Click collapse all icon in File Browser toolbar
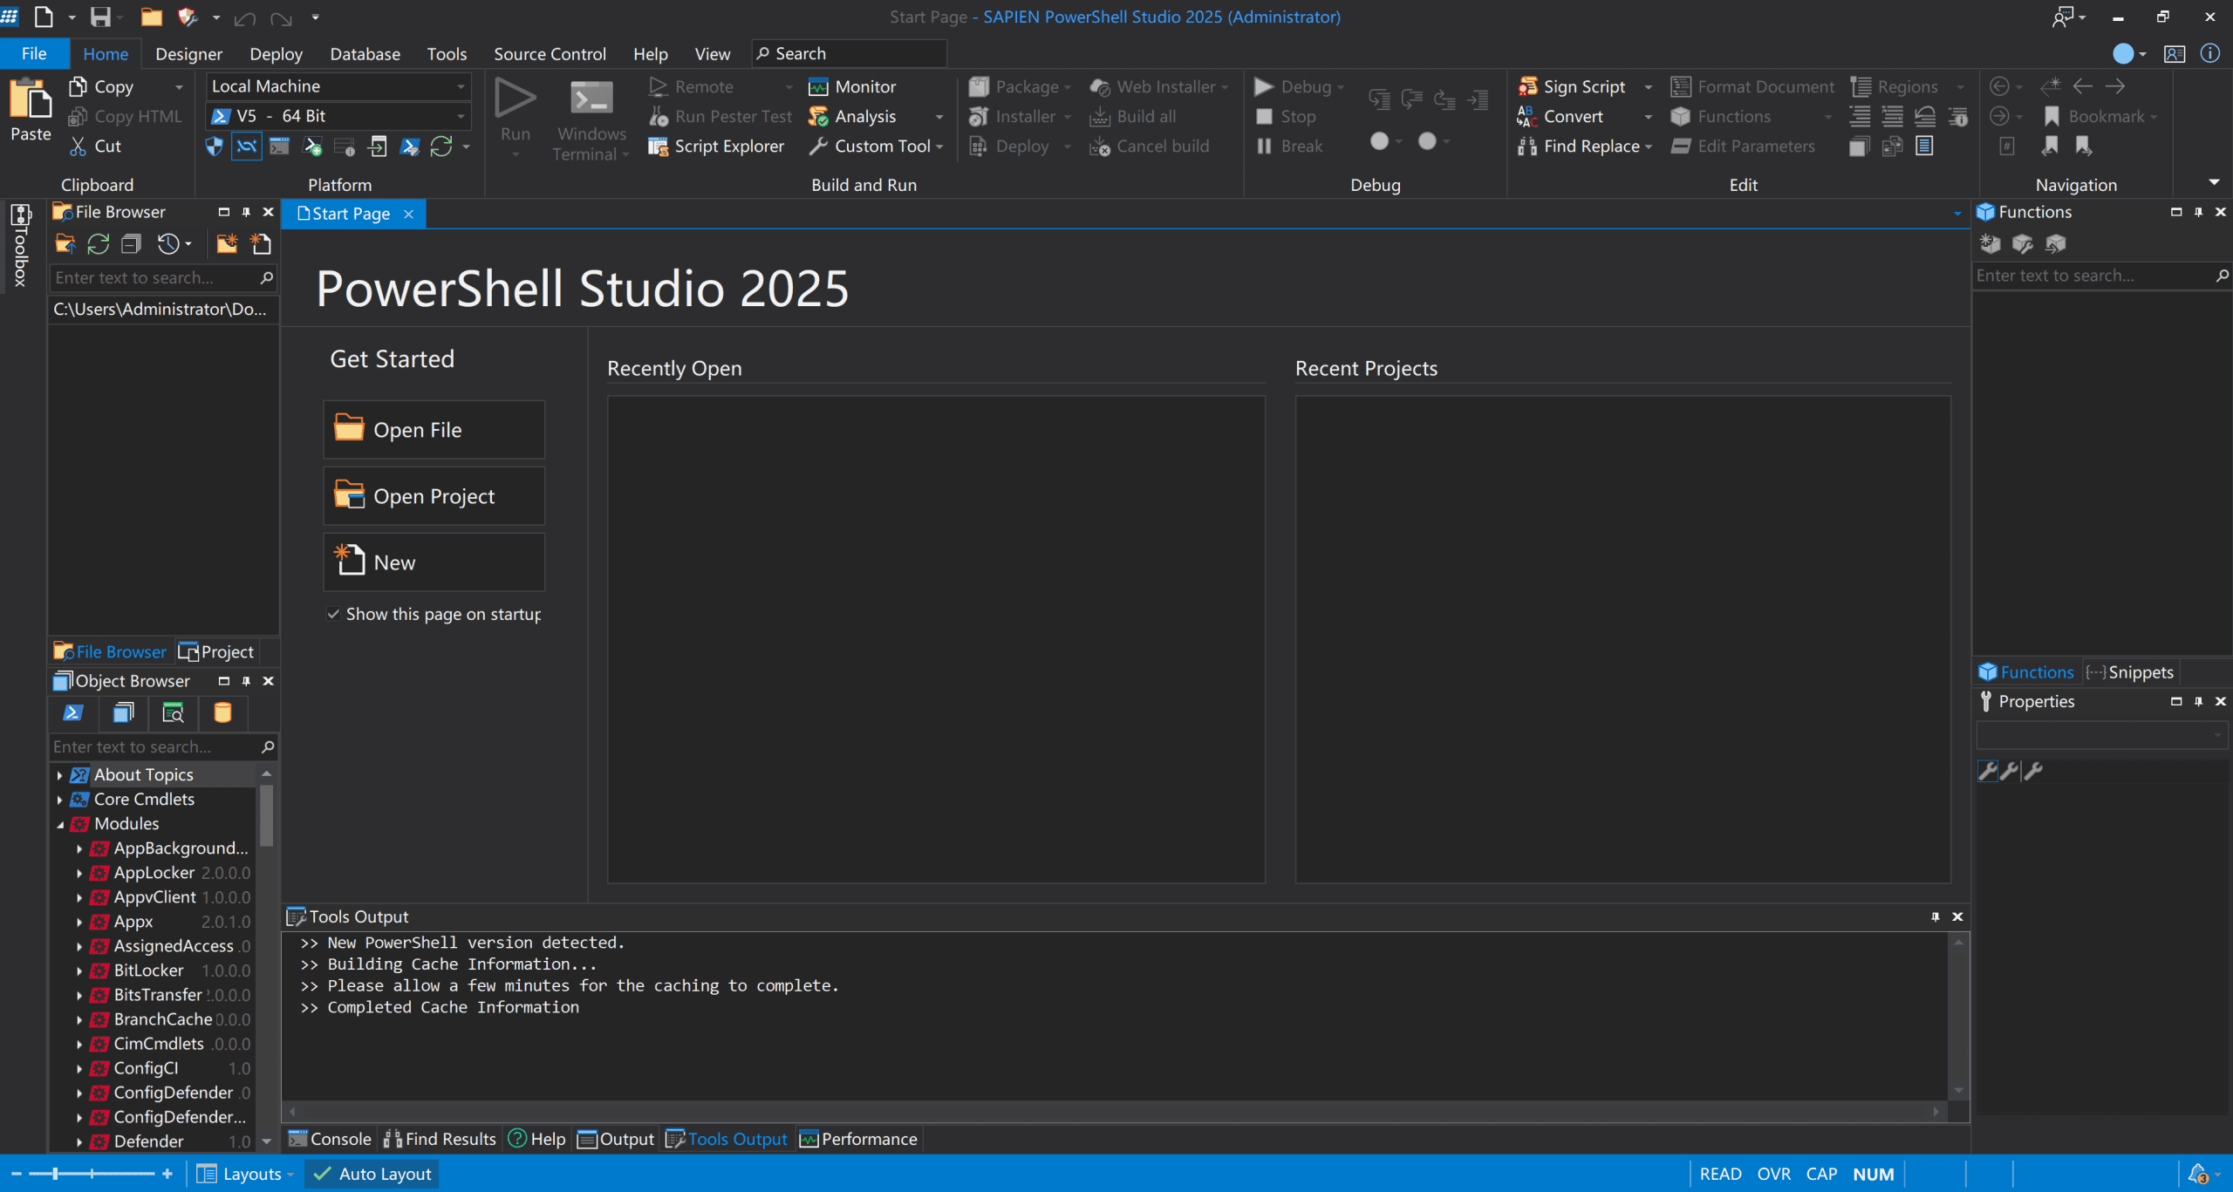The width and height of the screenshot is (2233, 1192). pyautogui.click(x=131, y=244)
